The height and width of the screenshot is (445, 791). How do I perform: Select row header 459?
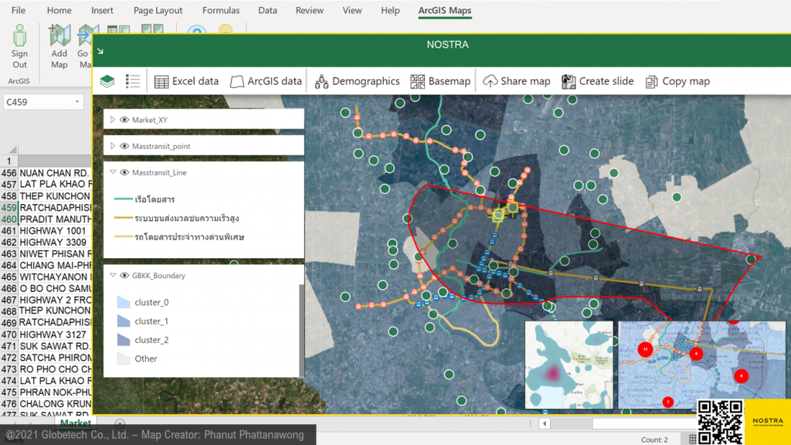(9, 208)
